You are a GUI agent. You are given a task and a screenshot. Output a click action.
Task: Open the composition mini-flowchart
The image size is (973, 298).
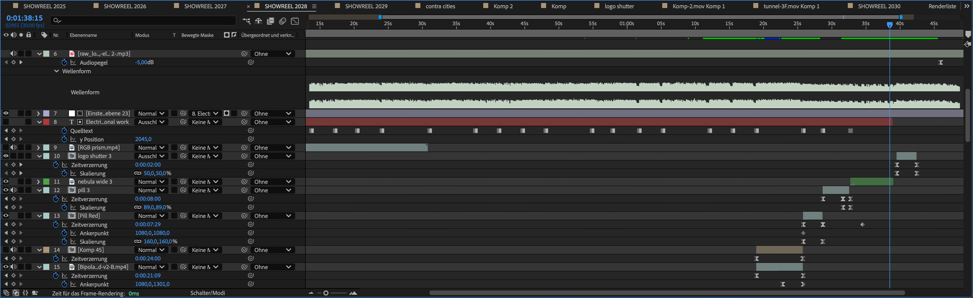[246, 21]
